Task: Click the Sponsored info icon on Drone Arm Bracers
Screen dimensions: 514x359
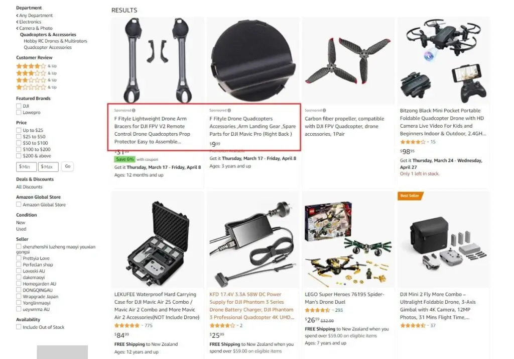Action: point(134,110)
